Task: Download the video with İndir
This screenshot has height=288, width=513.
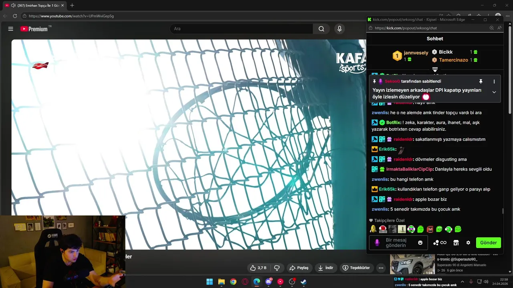Action: click(x=326, y=268)
